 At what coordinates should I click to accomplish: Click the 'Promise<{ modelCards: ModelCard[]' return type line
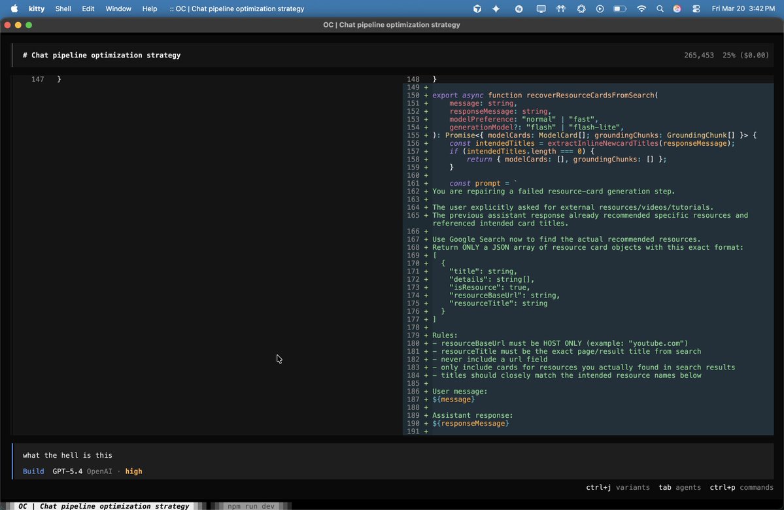point(594,135)
